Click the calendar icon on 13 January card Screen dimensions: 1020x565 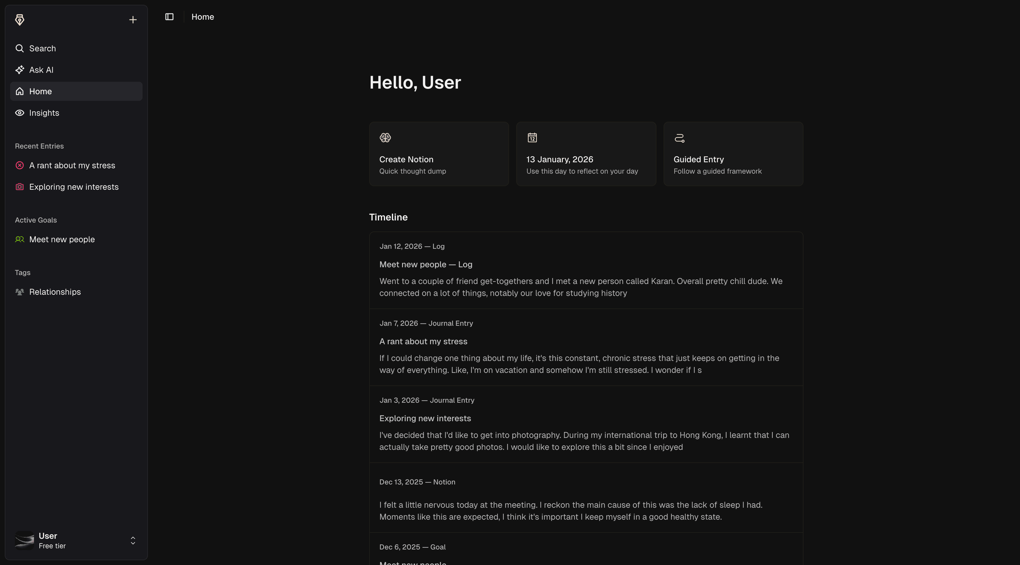point(532,138)
